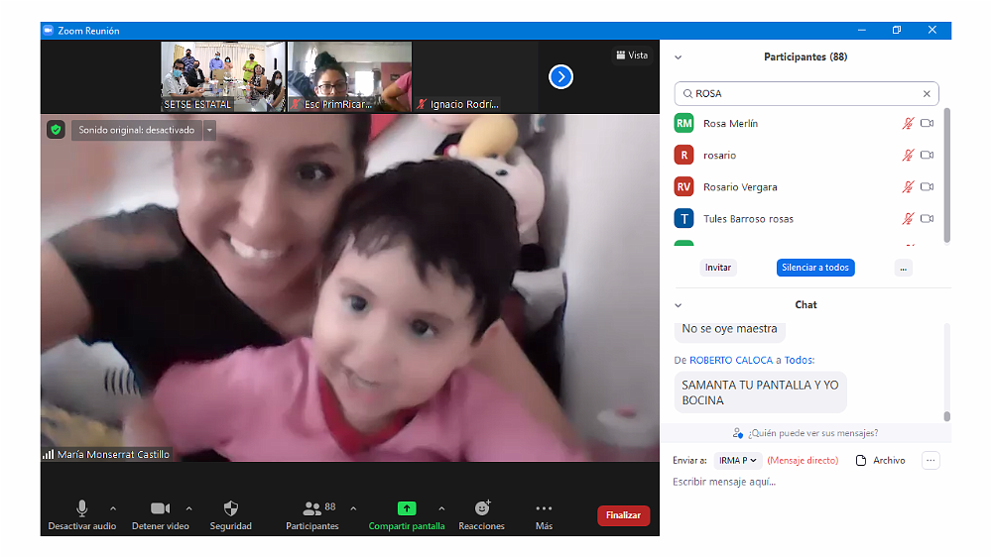Show next video thumbnails with blue arrow

tap(560, 76)
